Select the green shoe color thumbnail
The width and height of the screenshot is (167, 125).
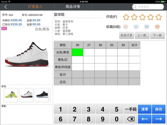click(11, 95)
